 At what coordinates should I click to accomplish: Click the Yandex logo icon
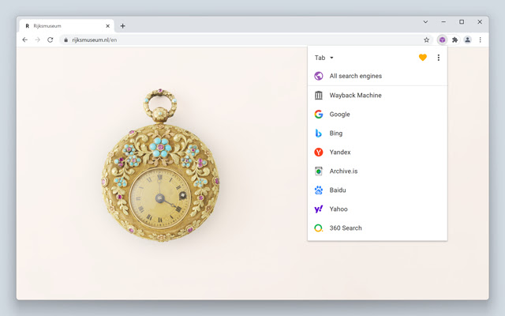[x=319, y=152]
